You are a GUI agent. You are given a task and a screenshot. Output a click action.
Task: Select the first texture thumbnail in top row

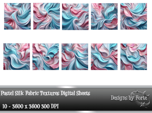coord(17,16)
